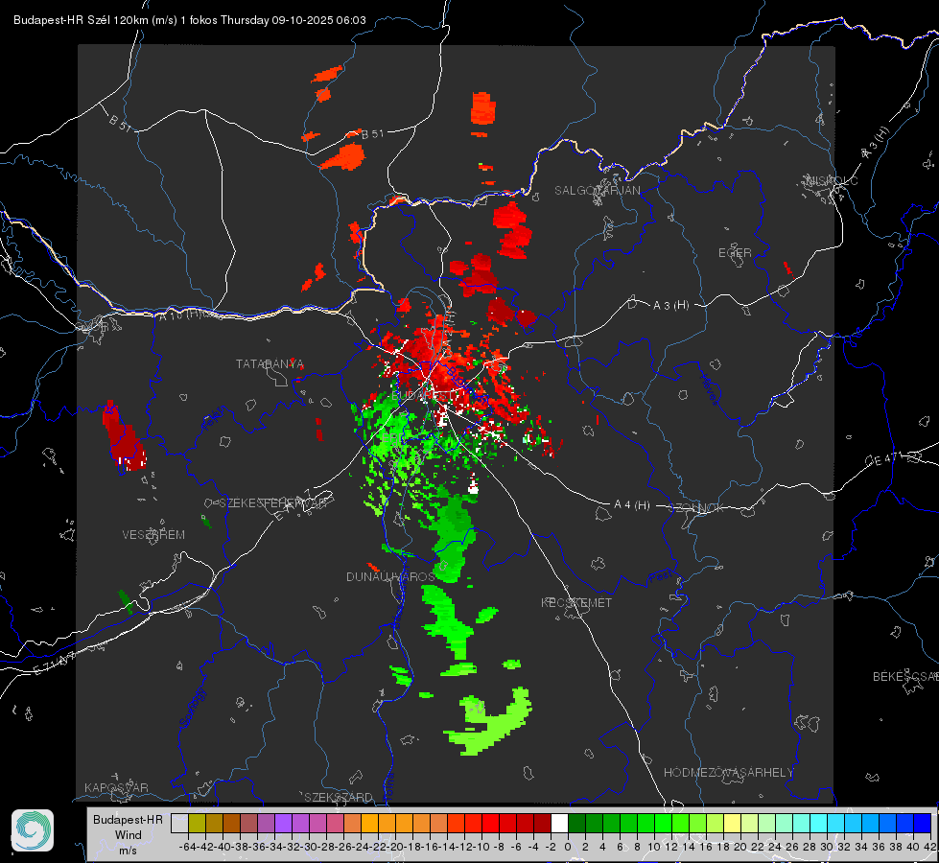The height and width of the screenshot is (863, 939).
Task: Click the blue 'Pest' county label
Action: click(x=660, y=577)
